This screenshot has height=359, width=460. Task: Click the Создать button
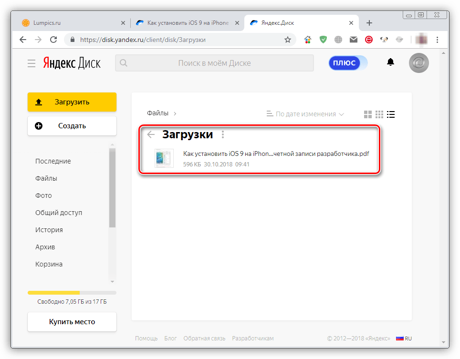(72, 126)
